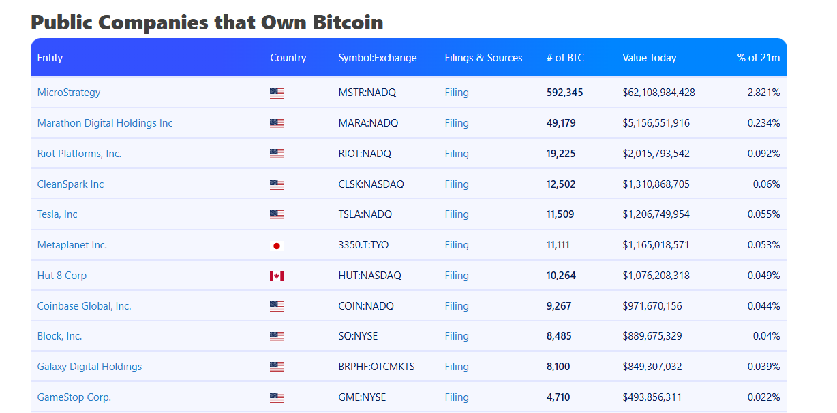The height and width of the screenshot is (413, 837).
Task: Click the Japan flag in Metaplanet row
Action: tap(276, 246)
